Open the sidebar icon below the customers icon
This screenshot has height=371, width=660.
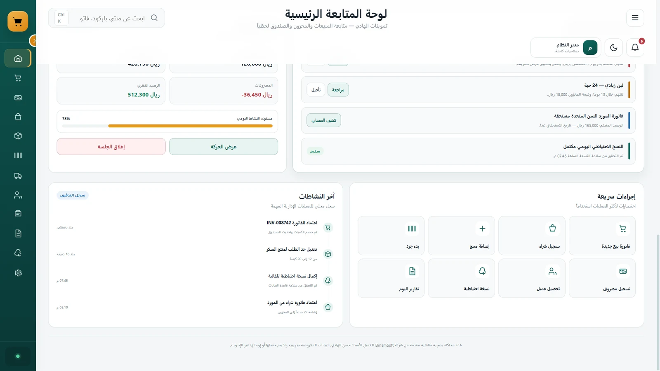pos(18,214)
